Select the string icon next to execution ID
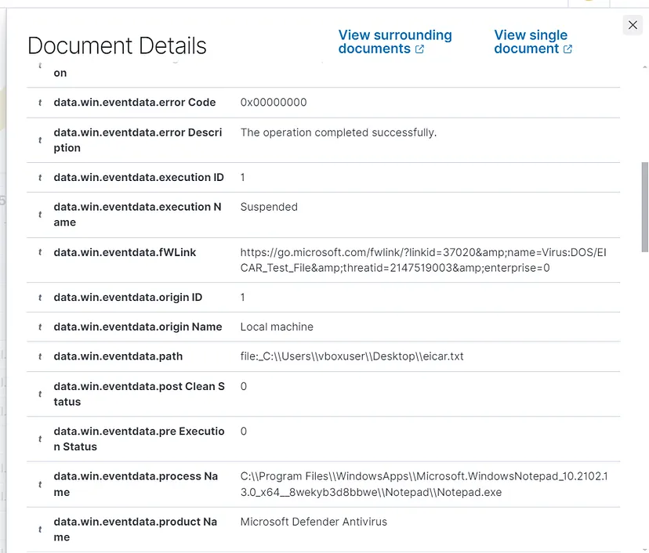Screen dimensions: 649x553 click(39, 177)
